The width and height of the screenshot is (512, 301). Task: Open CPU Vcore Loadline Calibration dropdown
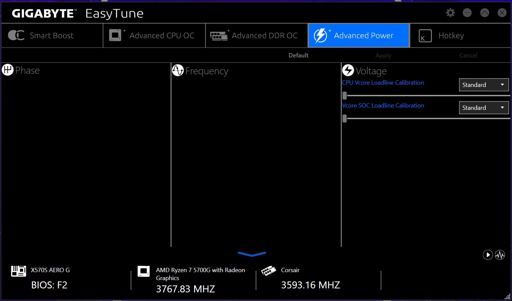click(484, 85)
